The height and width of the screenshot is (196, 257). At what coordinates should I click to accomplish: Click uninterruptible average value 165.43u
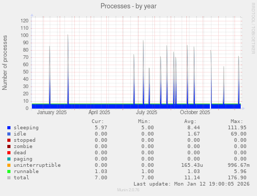pos(192,165)
